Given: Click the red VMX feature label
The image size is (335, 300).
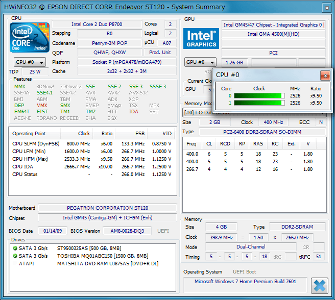Looking at the screenshot, I should [42, 106].
